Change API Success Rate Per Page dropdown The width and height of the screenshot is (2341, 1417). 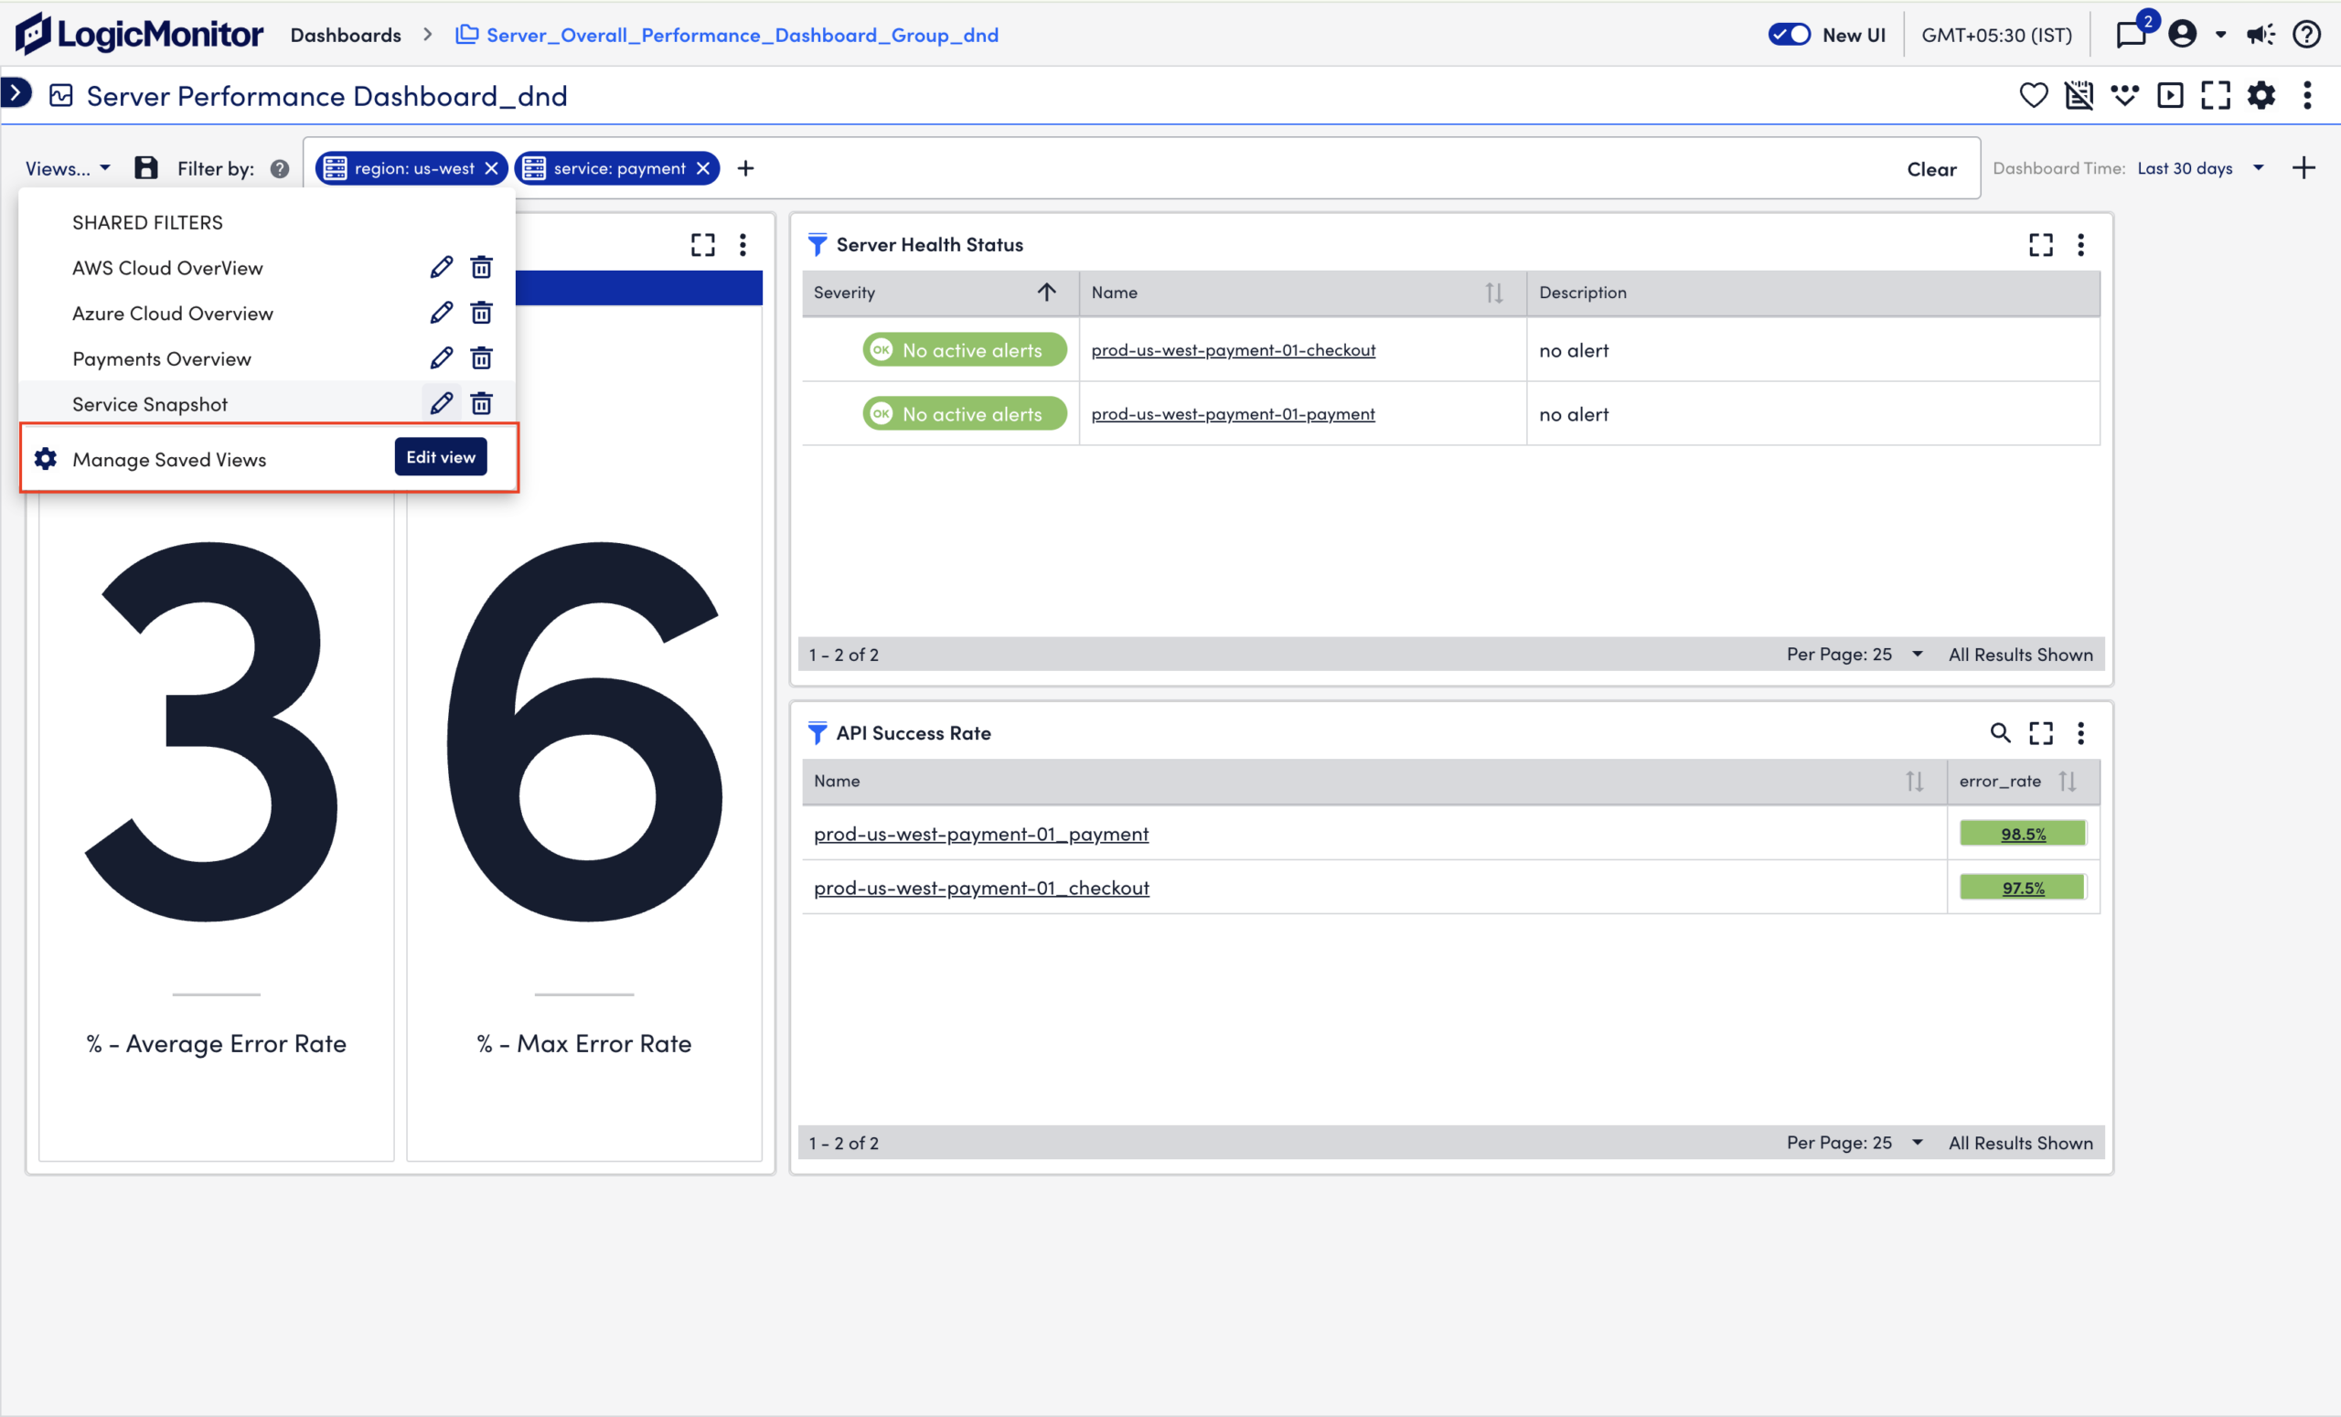coord(1855,1143)
